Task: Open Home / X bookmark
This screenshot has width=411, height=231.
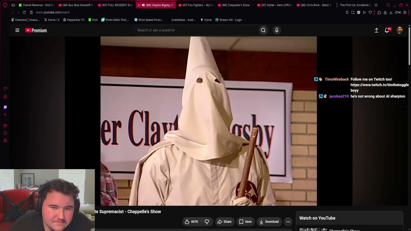Action: (51, 20)
